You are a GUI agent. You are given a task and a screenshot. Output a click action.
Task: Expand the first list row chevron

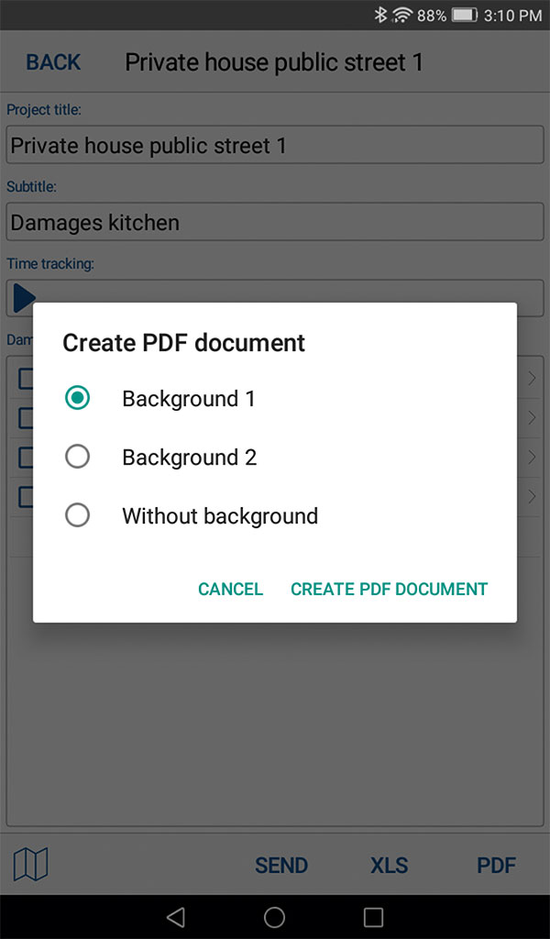point(532,378)
